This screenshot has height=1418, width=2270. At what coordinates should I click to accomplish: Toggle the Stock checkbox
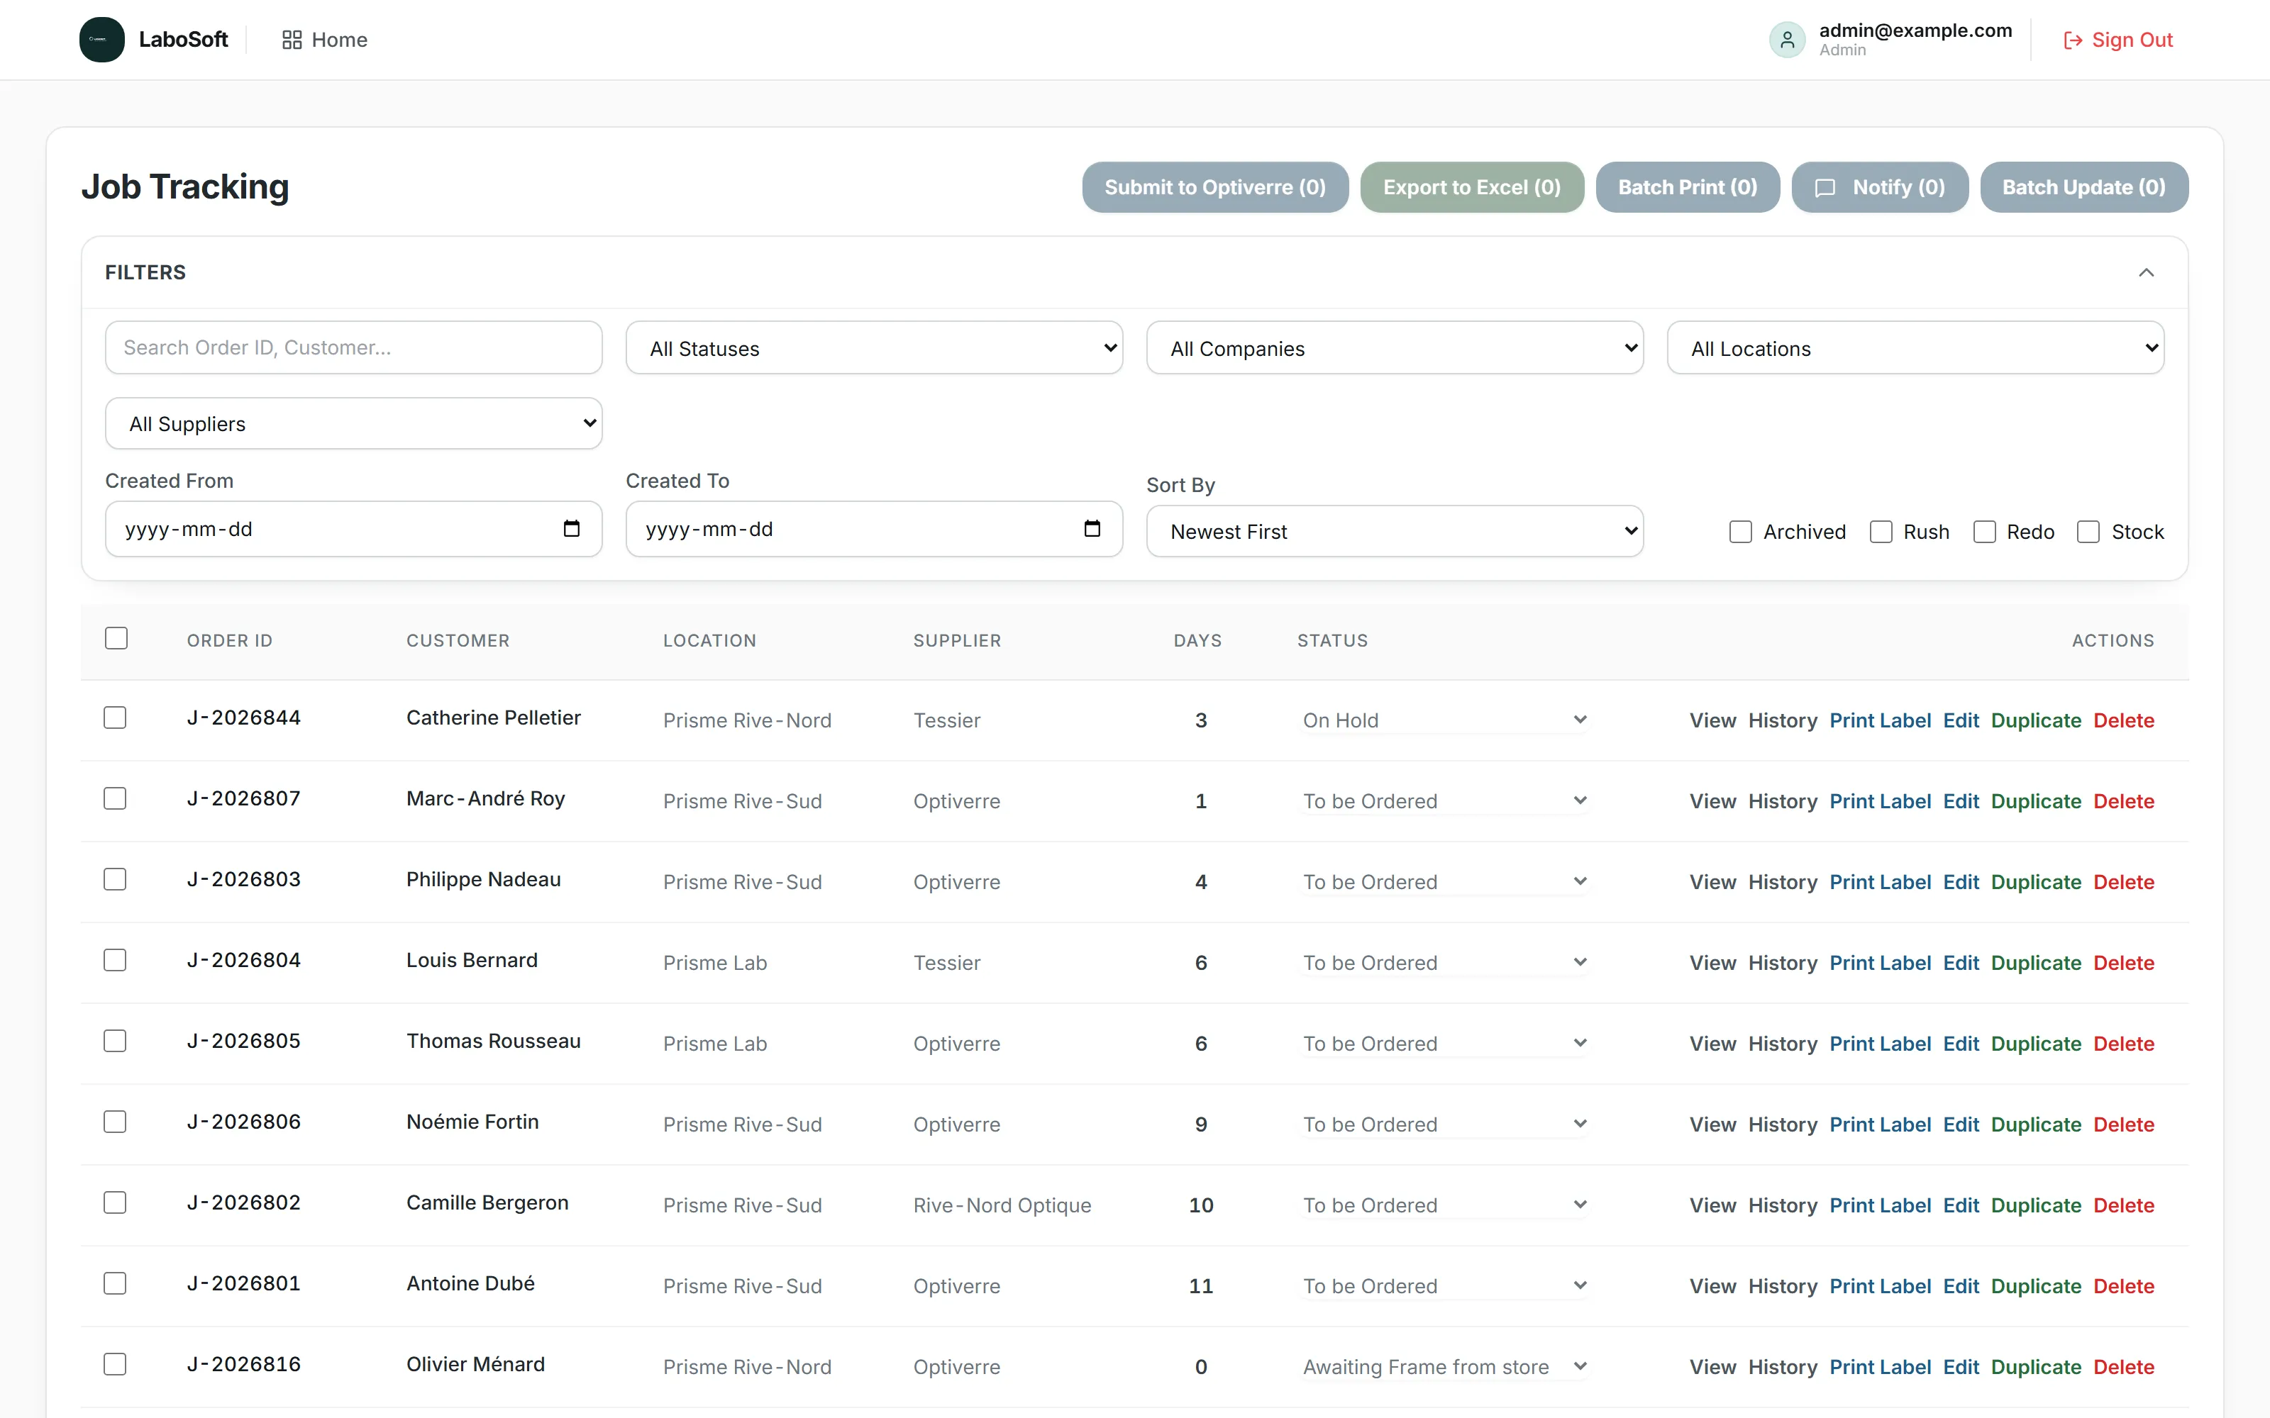[2088, 532]
